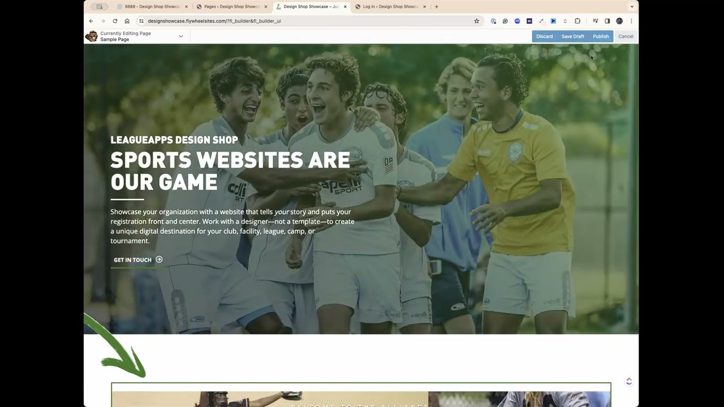Click the 'Sample Page' title label

point(115,40)
